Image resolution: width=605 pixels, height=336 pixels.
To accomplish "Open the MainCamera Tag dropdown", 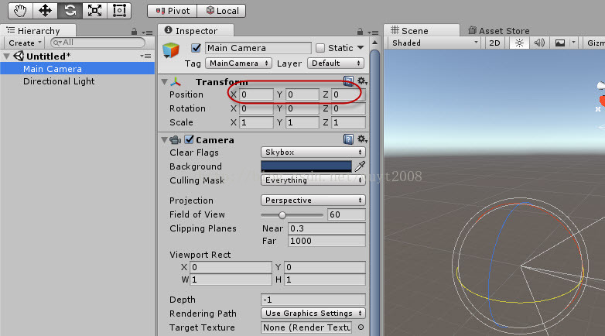I will click(x=238, y=63).
